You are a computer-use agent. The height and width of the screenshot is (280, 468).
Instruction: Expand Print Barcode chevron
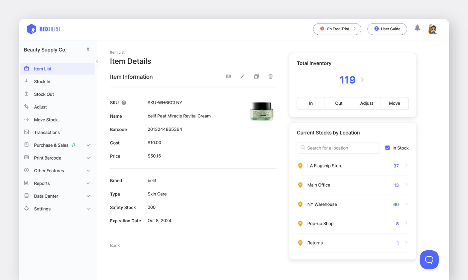[88, 158]
